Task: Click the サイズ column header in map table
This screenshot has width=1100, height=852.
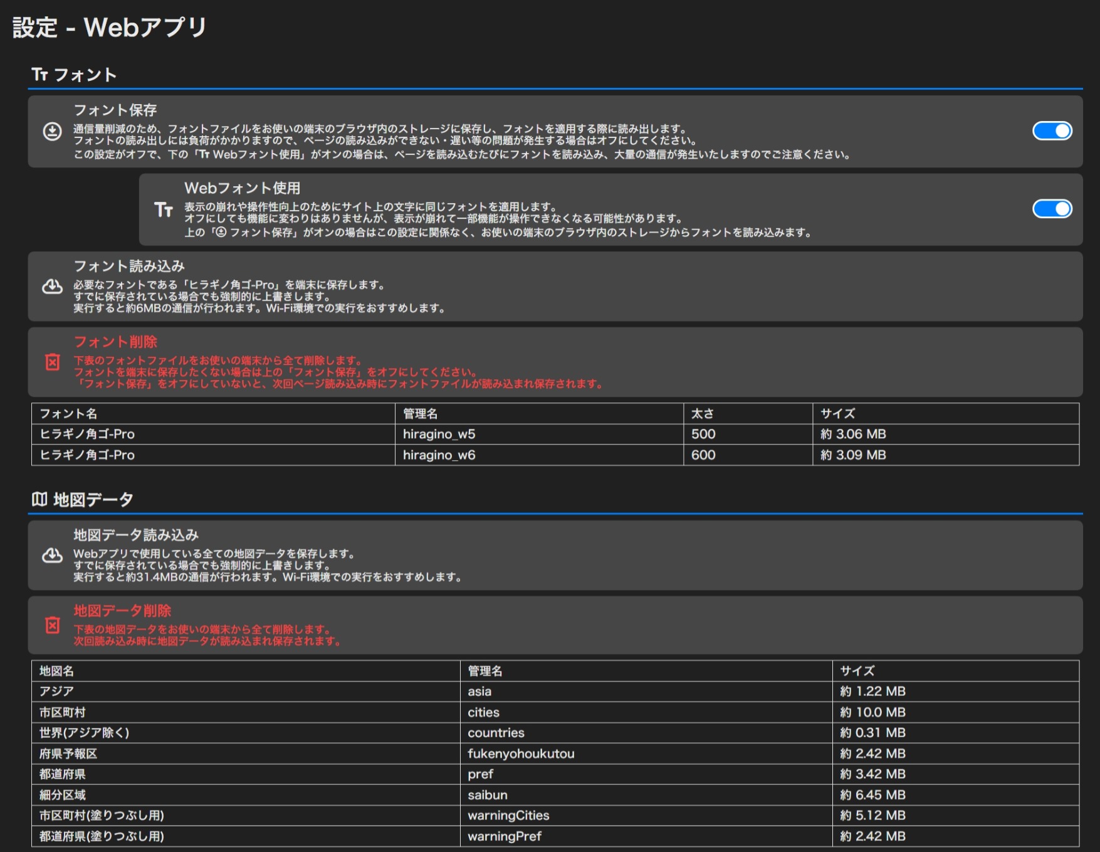Action: pos(857,671)
